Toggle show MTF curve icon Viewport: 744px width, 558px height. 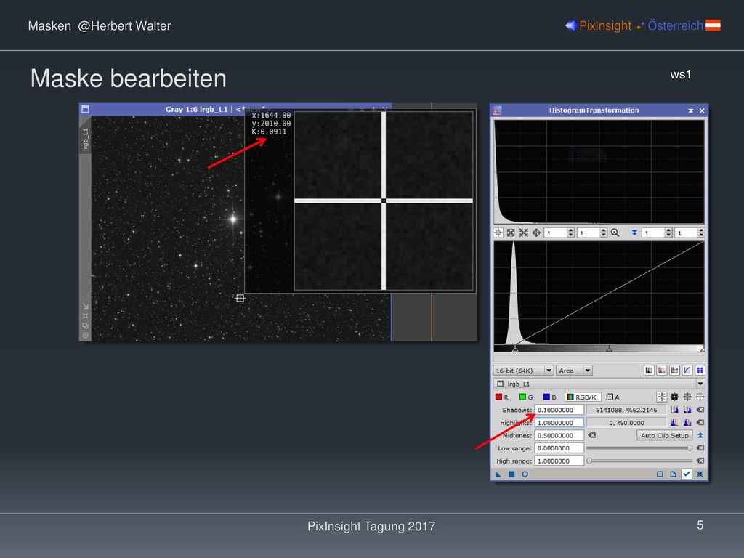[x=687, y=370]
